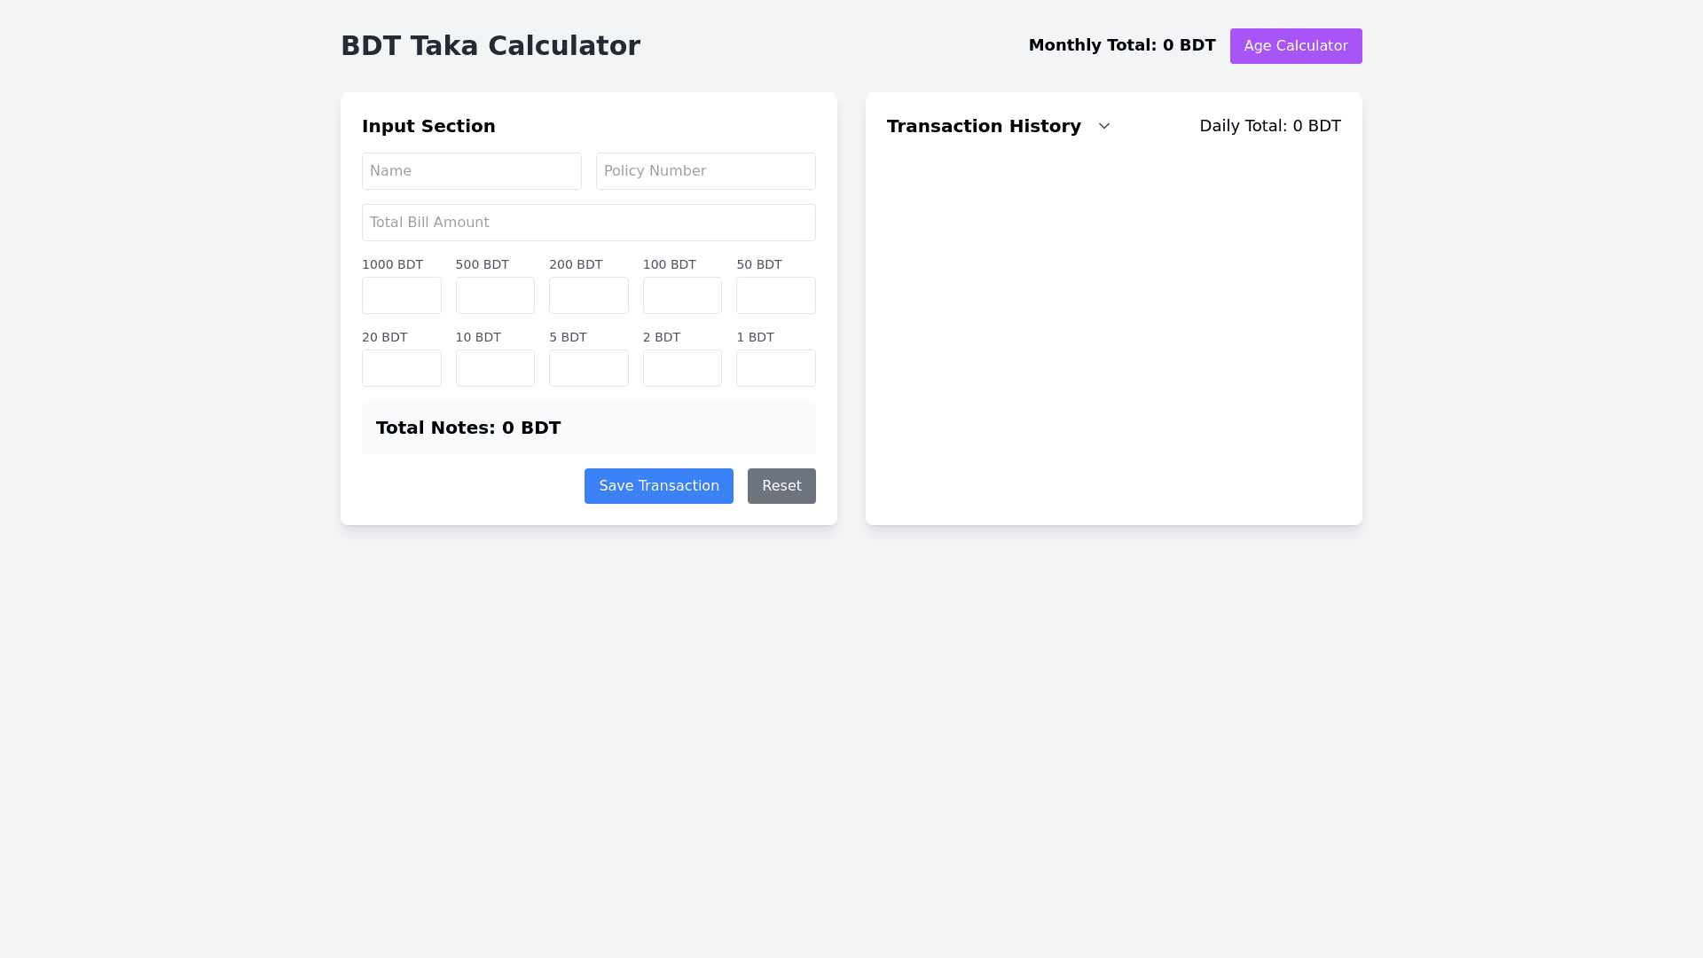This screenshot has height=958, width=1703.
Task: Click the 100 BDT note count box
Action: click(x=682, y=295)
